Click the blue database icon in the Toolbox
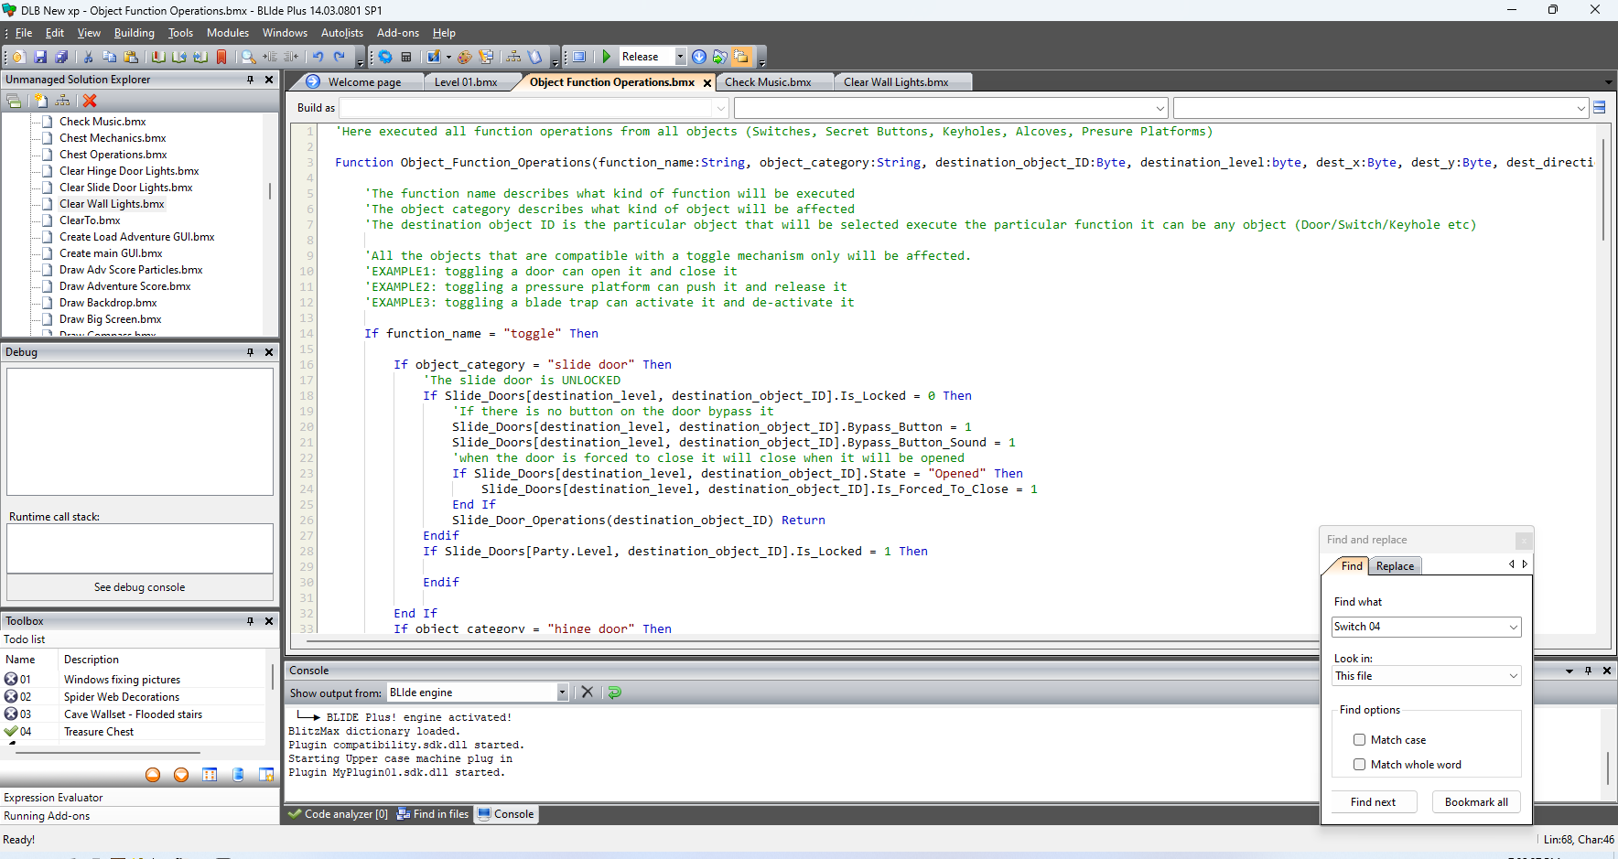Viewport: 1618px width, 859px height. coord(238,775)
